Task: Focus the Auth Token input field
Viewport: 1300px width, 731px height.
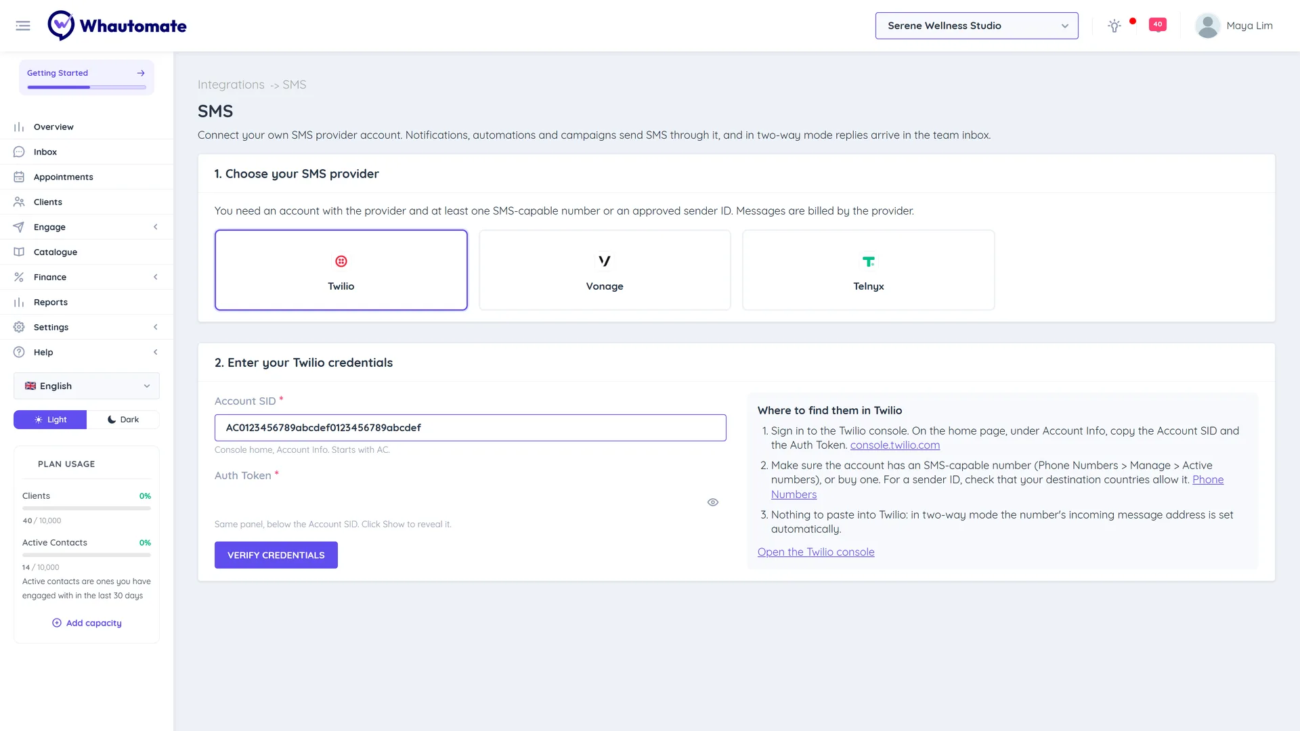Action: pyautogui.click(x=471, y=502)
